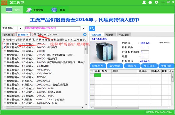This screenshot has height=115, width=175.
Task: Uncheck 16点输入 24VDC 低态有效
Action: (x=5, y=47)
